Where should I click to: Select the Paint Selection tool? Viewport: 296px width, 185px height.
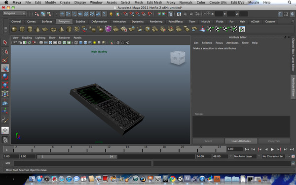click(x=5, y=60)
